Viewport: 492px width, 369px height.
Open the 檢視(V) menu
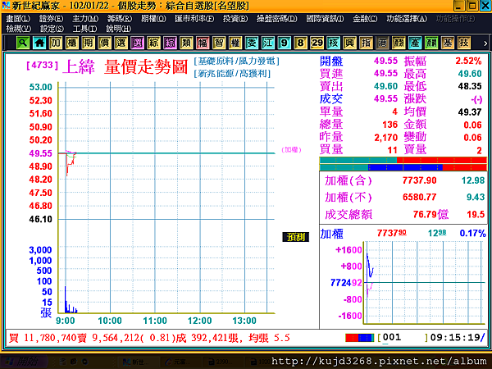(19, 29)
